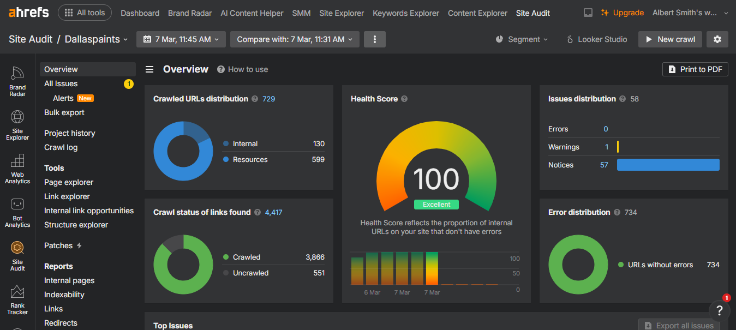The height and width of the screenshot is (330, 736).
Task: Open Bot Analytics sidebar icon
Action: [x=17, y=212]
